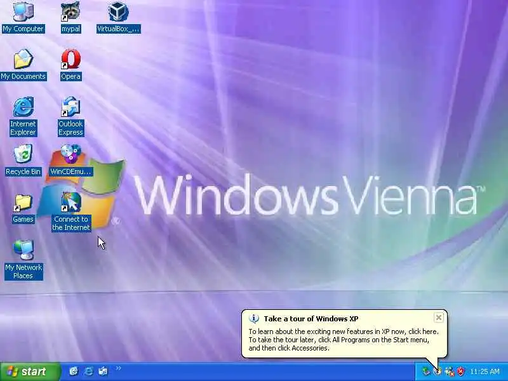Click the balloon's information icon

click(253, 319)
